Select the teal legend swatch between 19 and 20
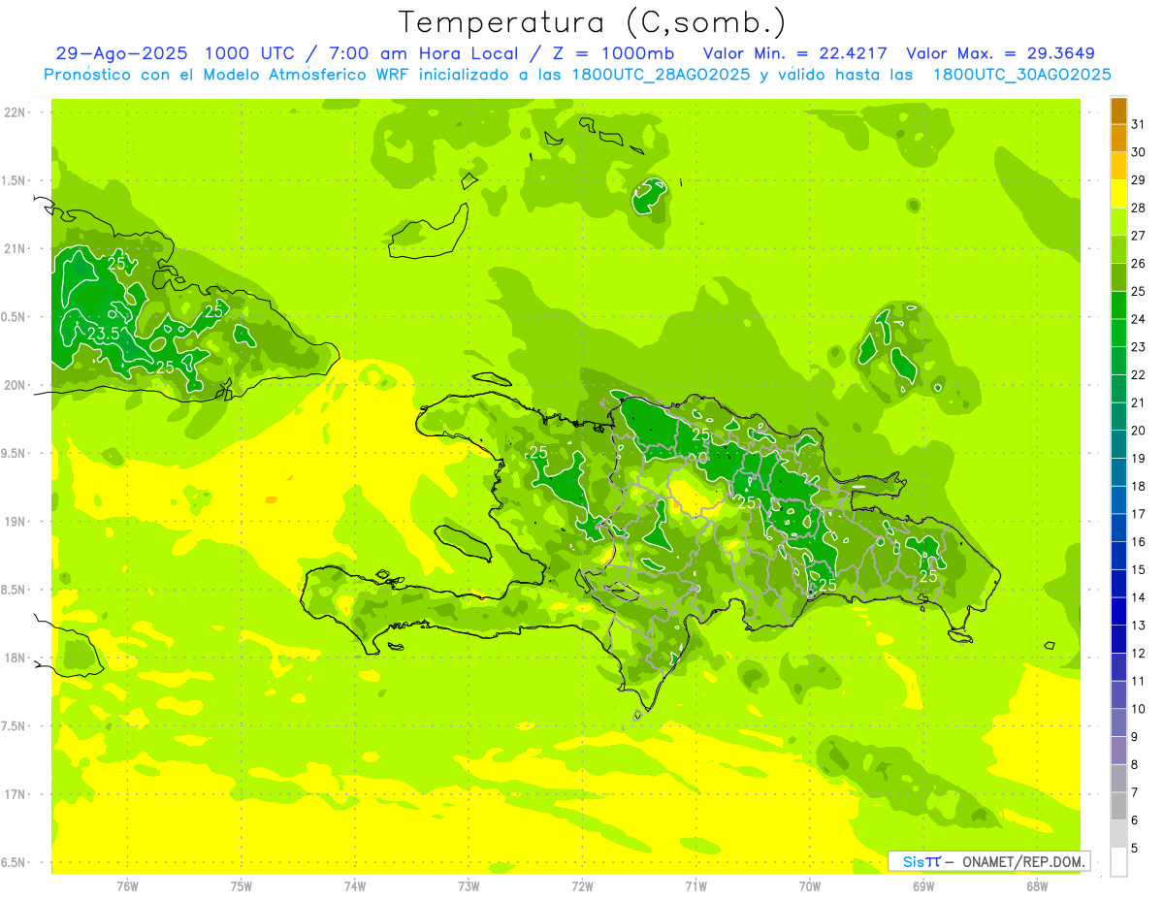1164x899 pixels. (1118, 444)
